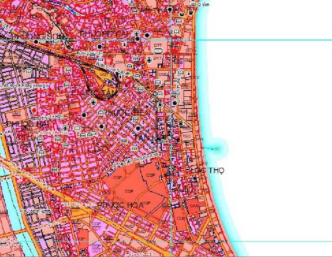
Task: Click the PHƯƠNG SÀI ward label
Action: tap(104, 34)
